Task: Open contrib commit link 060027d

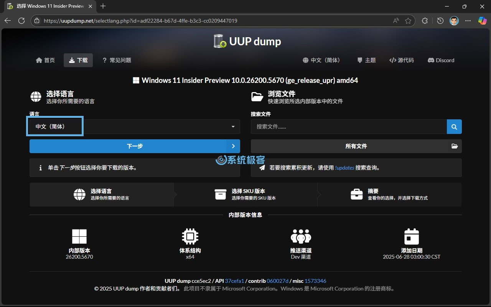Action: (277, 281)
